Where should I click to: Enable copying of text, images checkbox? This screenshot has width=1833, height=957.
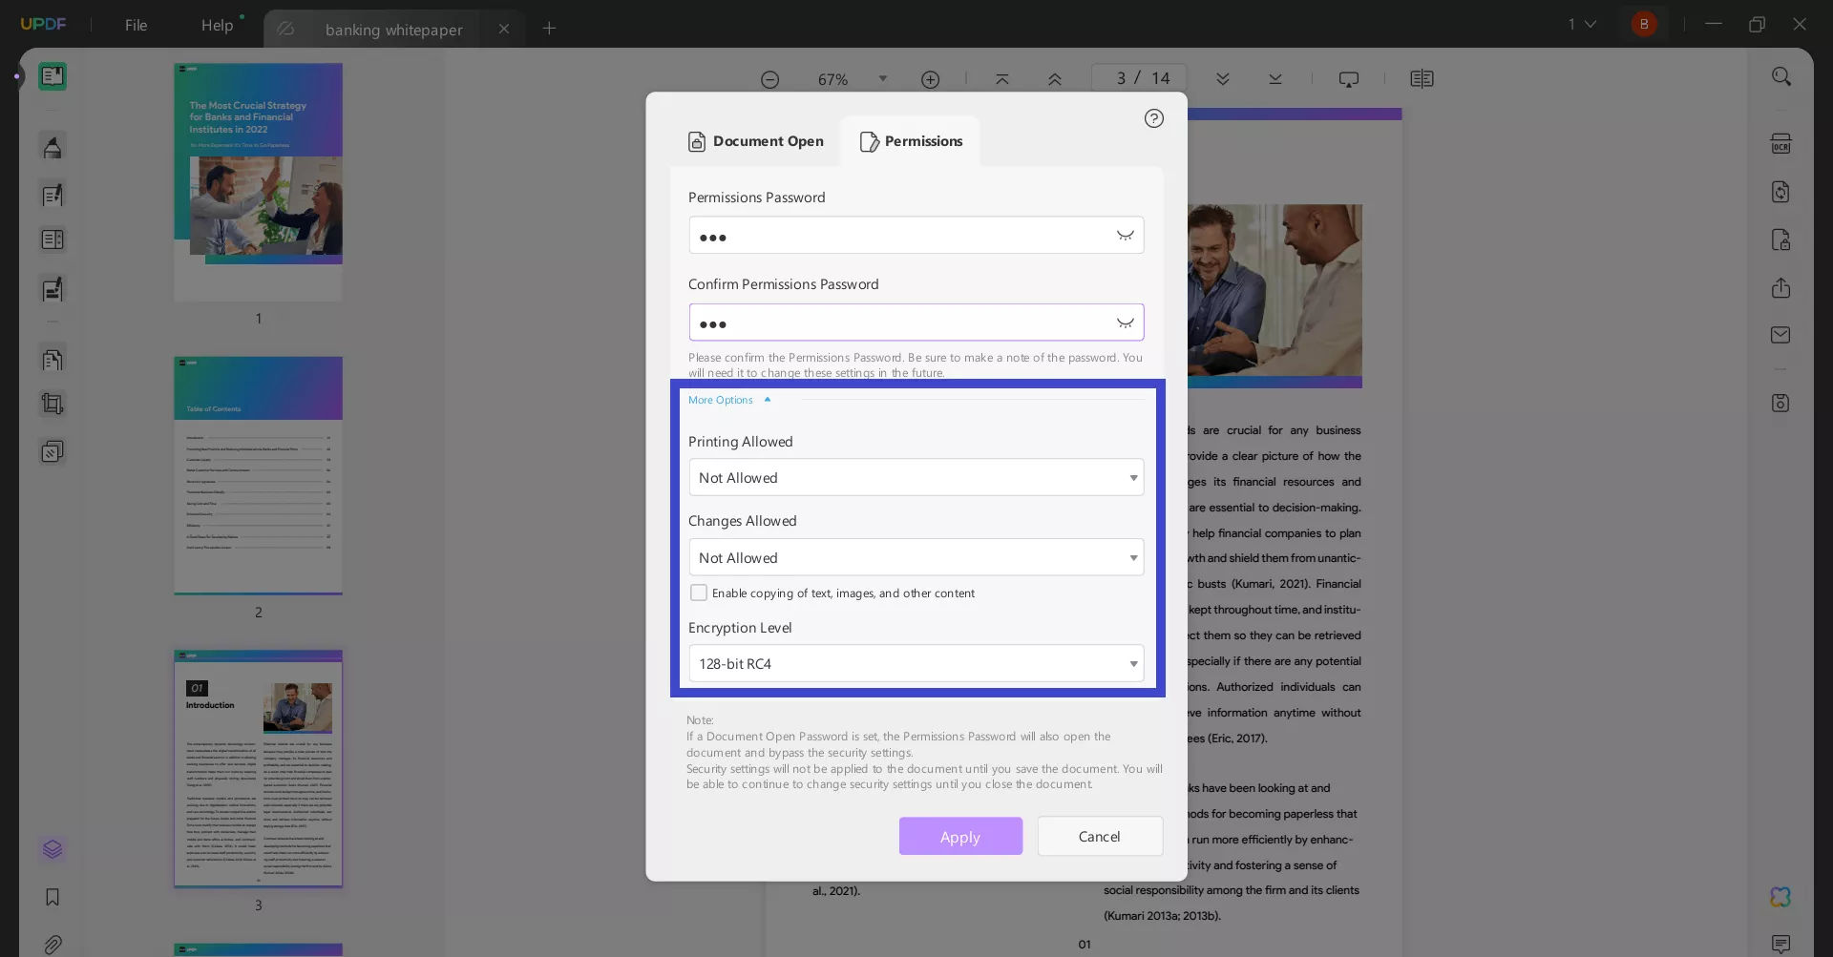pyautogui.click(x=699, y=593)
